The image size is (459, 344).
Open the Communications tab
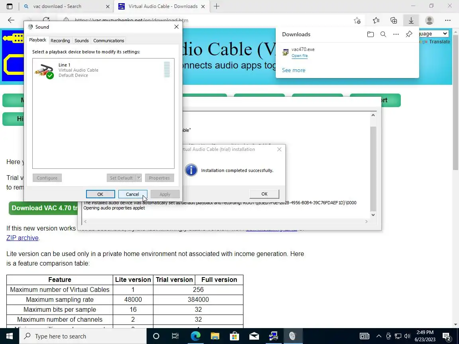pos(109,41)
